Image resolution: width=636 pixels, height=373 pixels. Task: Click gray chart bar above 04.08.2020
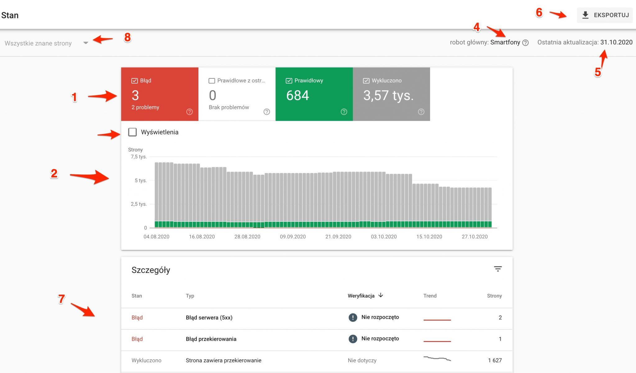(157, 191)
